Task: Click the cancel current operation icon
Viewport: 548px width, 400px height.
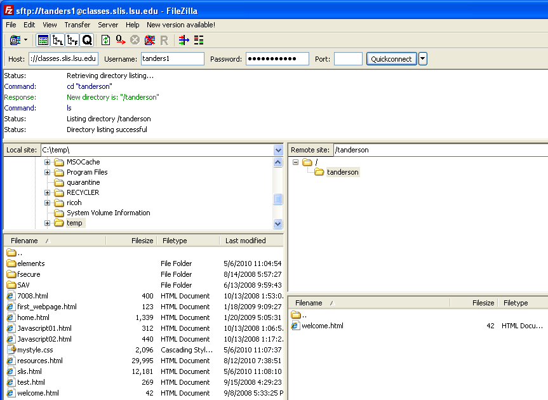Action: [x=135, y=40]
